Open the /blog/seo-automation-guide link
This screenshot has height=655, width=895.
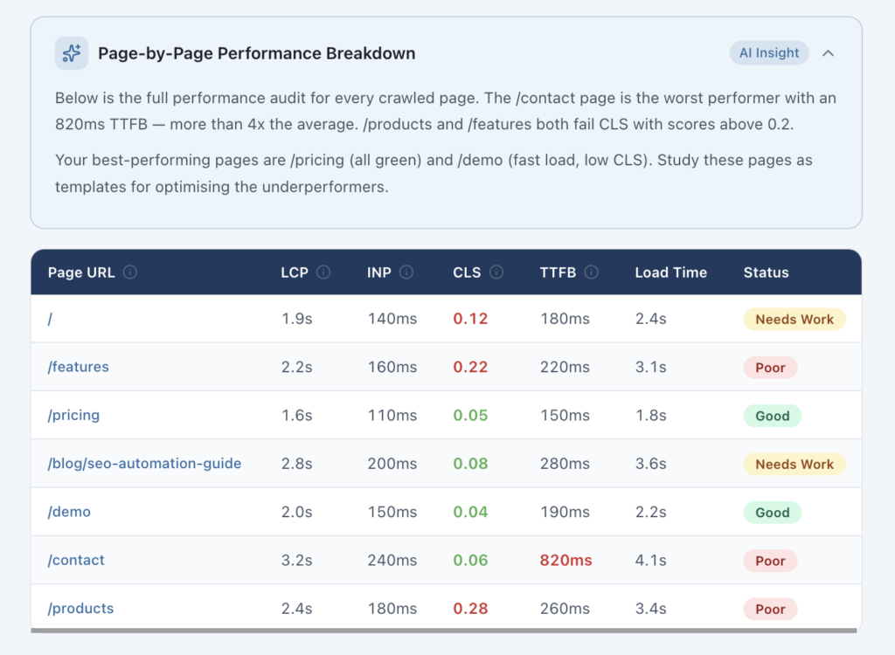[x=145, y=464]
